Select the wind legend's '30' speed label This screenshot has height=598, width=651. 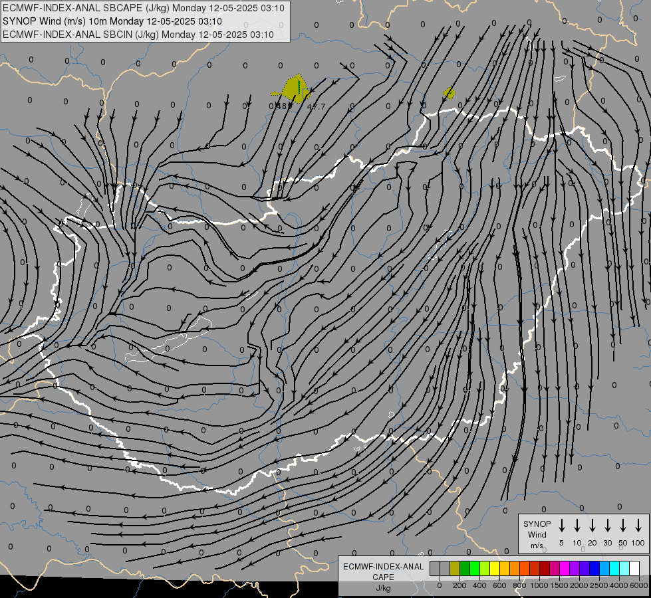click(x=607, y=543)
